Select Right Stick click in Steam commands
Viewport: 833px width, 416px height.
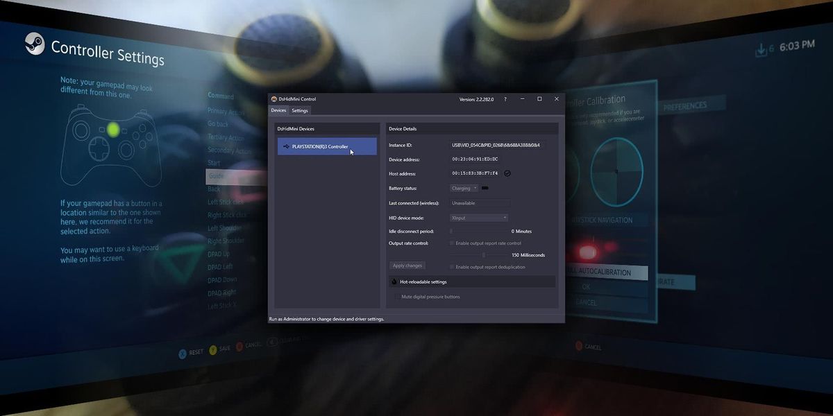coord(228,215)
